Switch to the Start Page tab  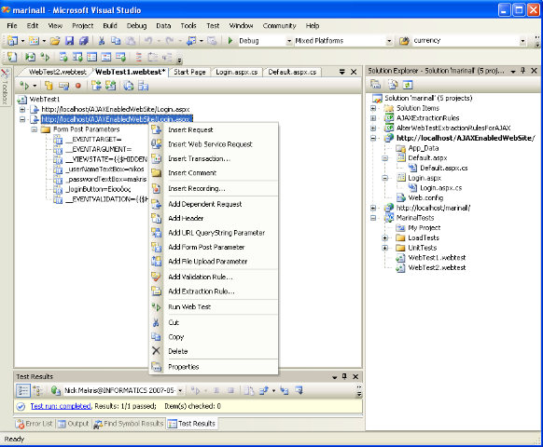click(x=189, y=72)
